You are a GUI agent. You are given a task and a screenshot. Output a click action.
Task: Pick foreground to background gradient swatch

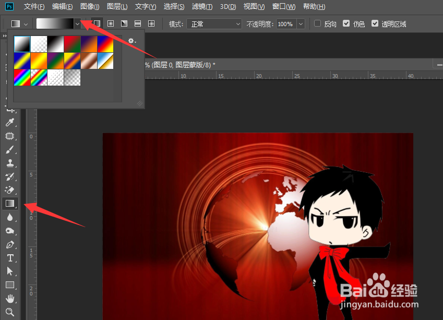(x=22, y=44)
